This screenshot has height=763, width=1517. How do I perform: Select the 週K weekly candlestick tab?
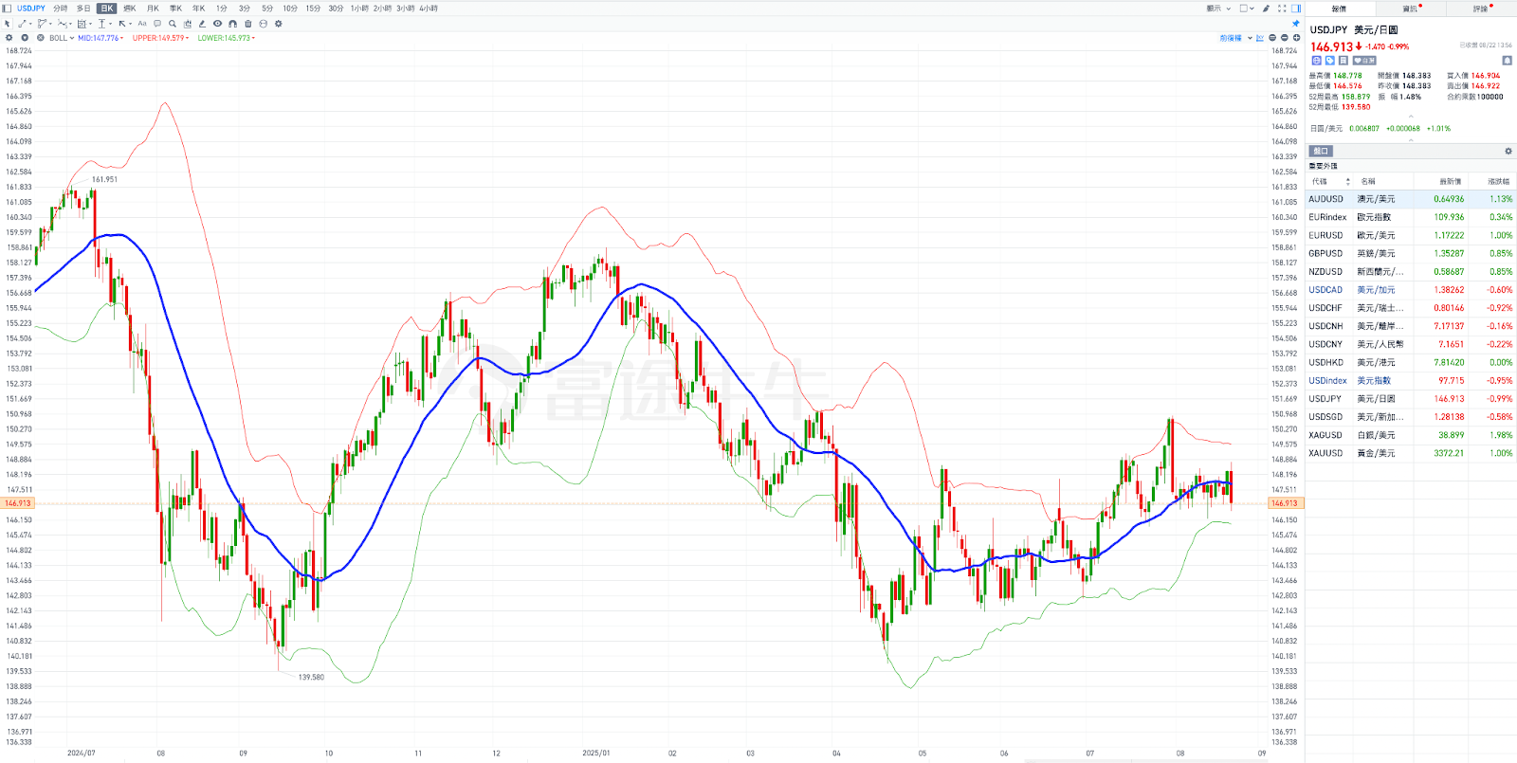[130, 9]
